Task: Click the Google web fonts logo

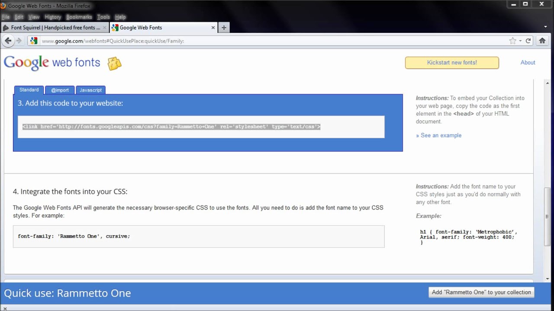Action: click(x=52, y=63)
